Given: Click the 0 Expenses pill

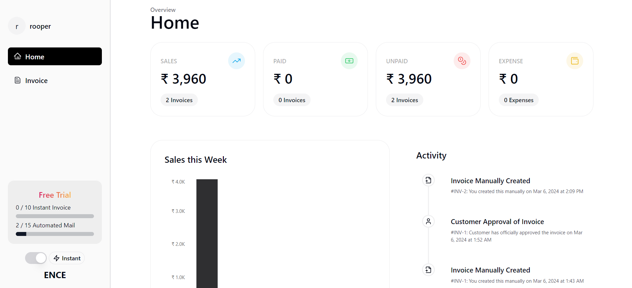Looking at the screenshot, I should [519, 100].
